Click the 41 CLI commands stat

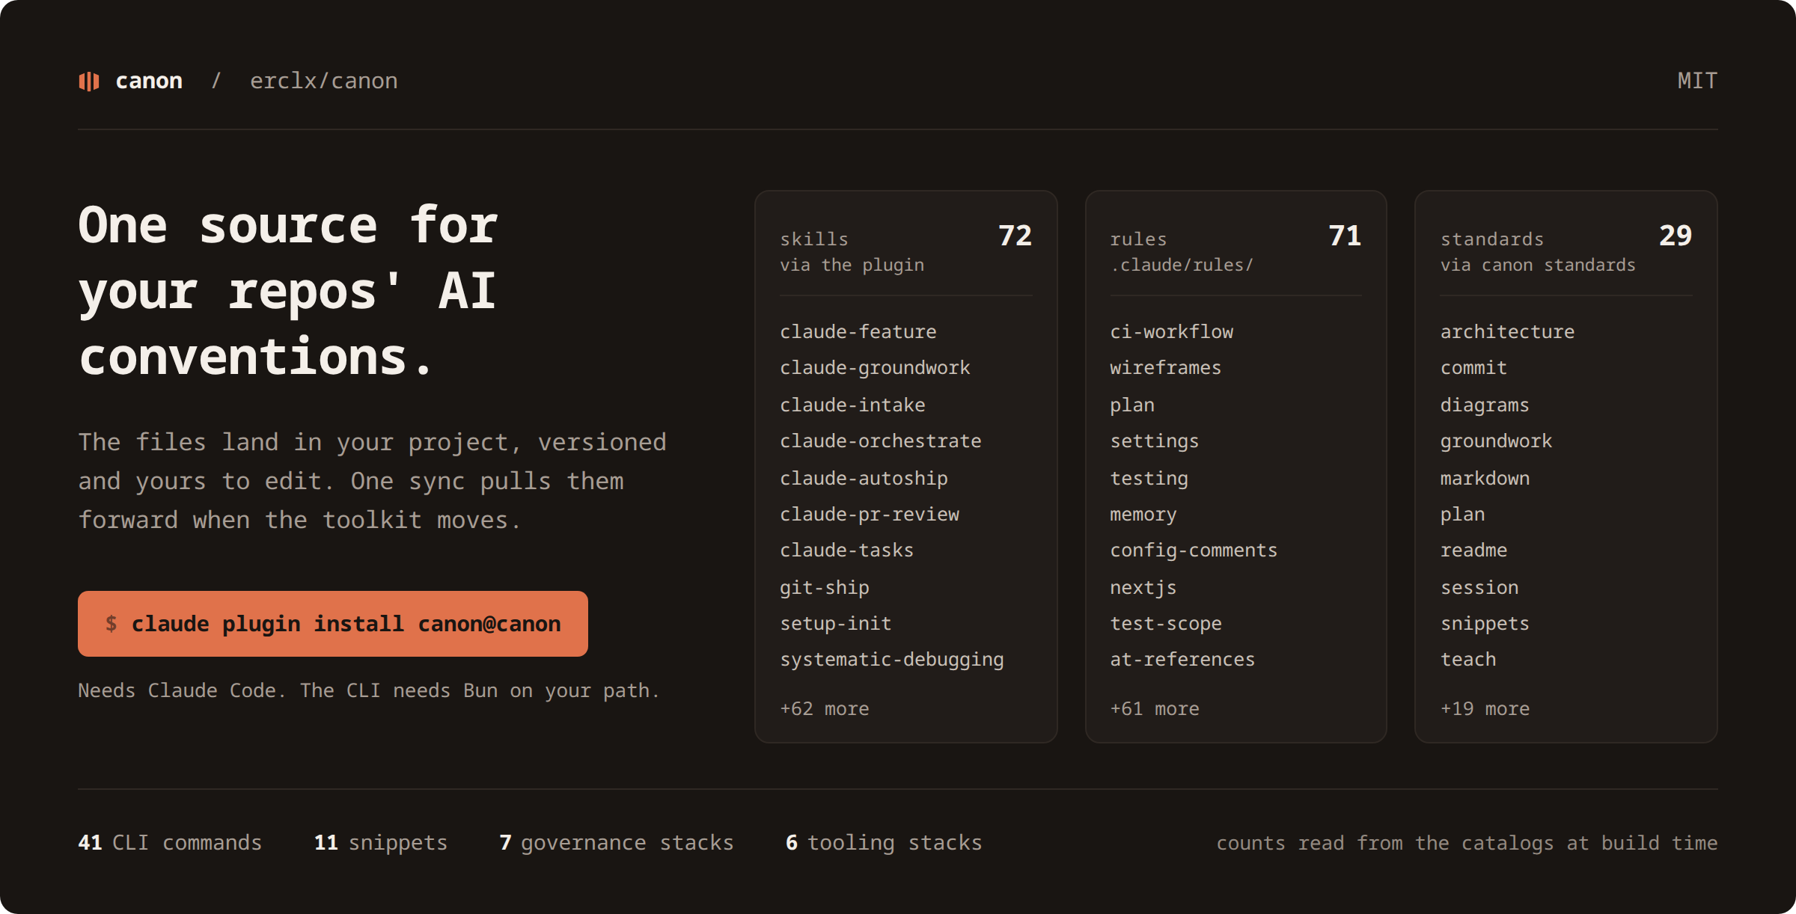pyautogui.click(x=170, y=843)
